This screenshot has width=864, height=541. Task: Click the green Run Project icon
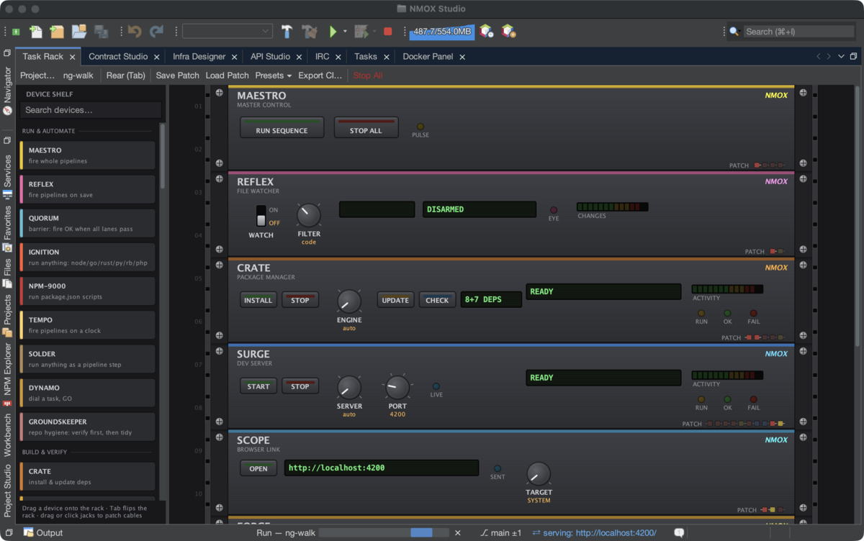(x=333, y=32)
